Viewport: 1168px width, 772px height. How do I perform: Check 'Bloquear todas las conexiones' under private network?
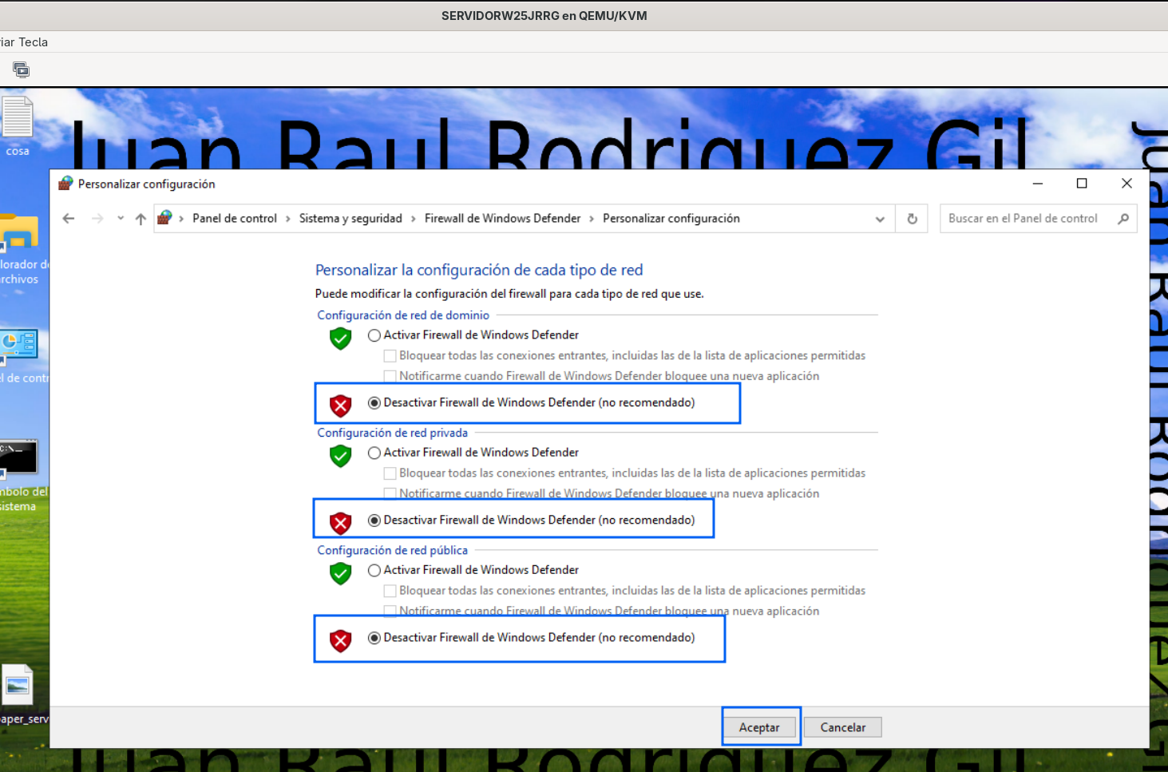click(390, 473)
